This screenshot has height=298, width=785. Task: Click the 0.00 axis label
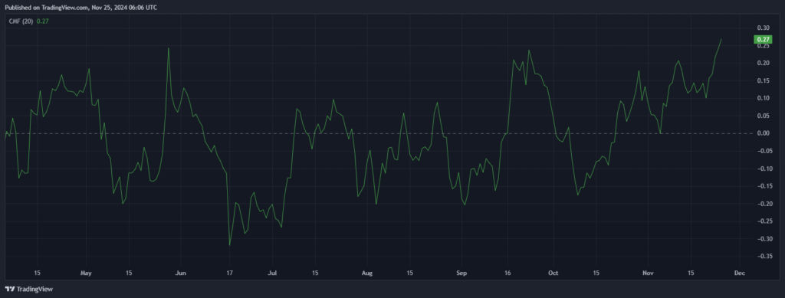[763, 133]
